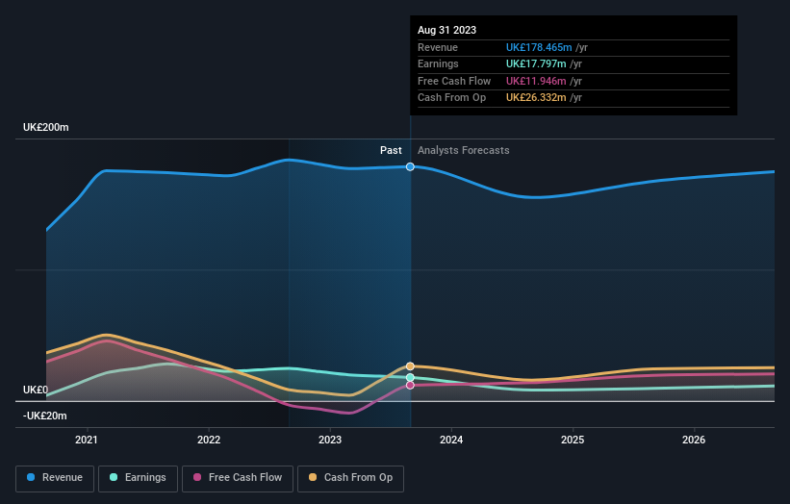
Task: Click the UK£17.797m earnings value
Action: (536, 63)
